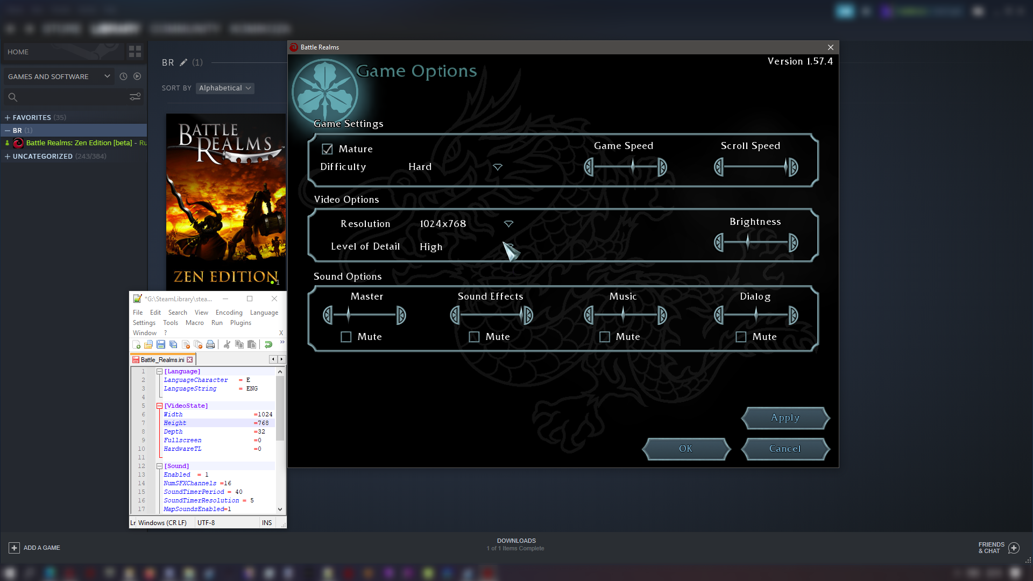1033x581 pixels.
Task: Click the green Undo arrow in Notepad++
Action: point(268,344)
